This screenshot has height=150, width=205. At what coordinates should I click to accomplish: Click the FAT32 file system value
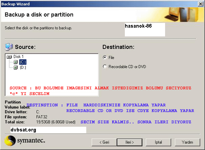point(42,117)
